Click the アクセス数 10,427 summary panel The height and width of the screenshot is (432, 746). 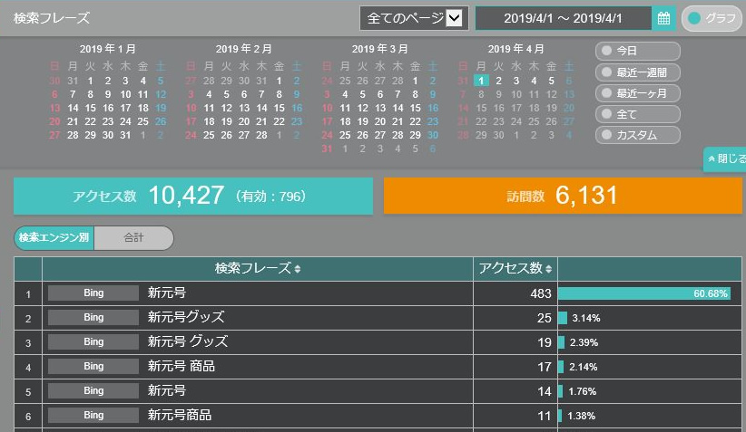click(x=193, y=196)
